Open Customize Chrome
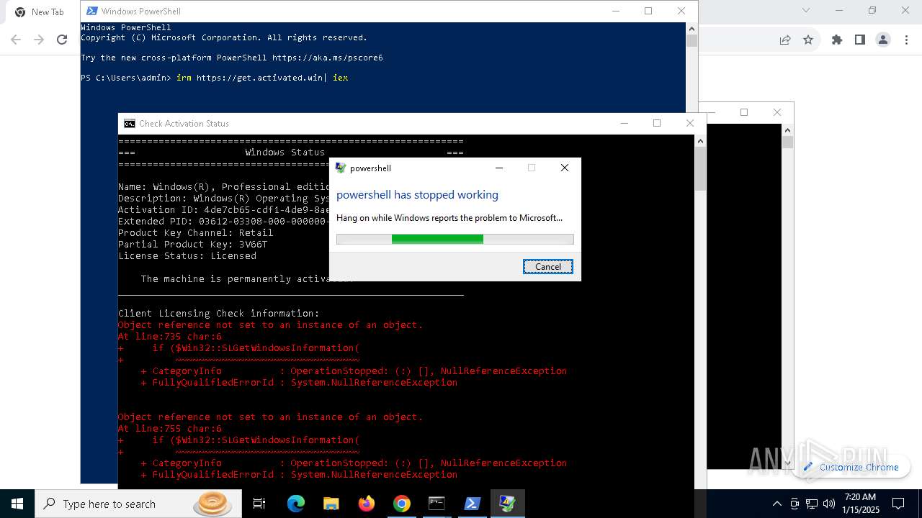 pos(851,467)
